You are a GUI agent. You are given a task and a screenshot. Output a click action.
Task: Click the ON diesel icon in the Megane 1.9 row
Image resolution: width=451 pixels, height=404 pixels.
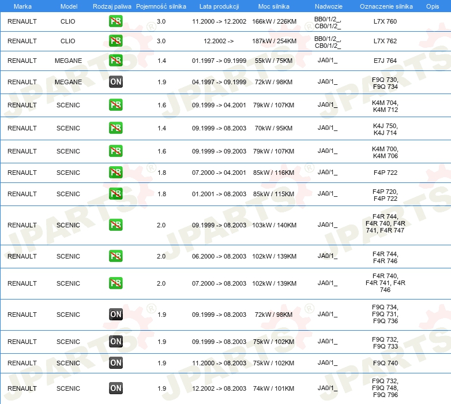pos(115,82)
